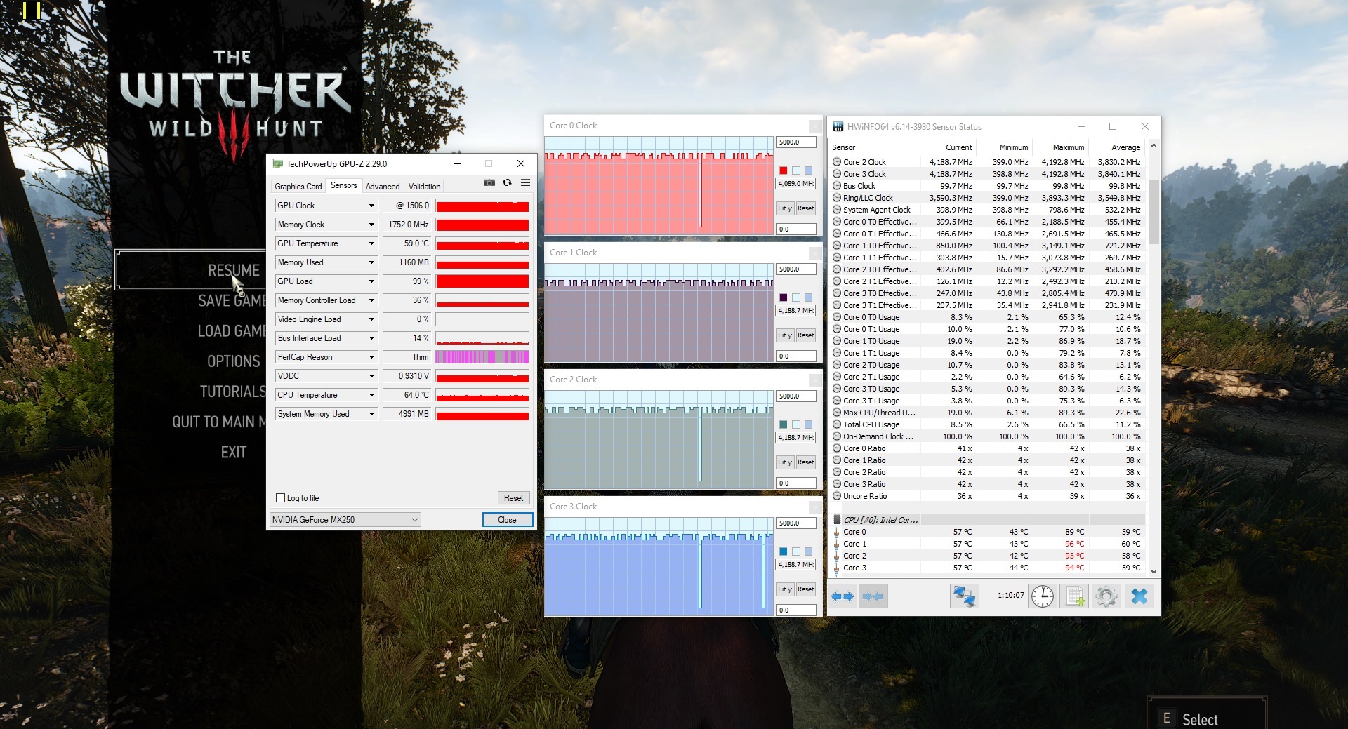Viewport: 1348px width, 729px height.
Task: Choose OPTIONS in the Witcher pause menu
Action: (233, 361)
